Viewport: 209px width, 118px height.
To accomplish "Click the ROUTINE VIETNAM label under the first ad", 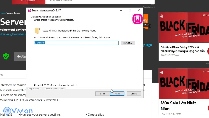I will [x=170, y=55].
